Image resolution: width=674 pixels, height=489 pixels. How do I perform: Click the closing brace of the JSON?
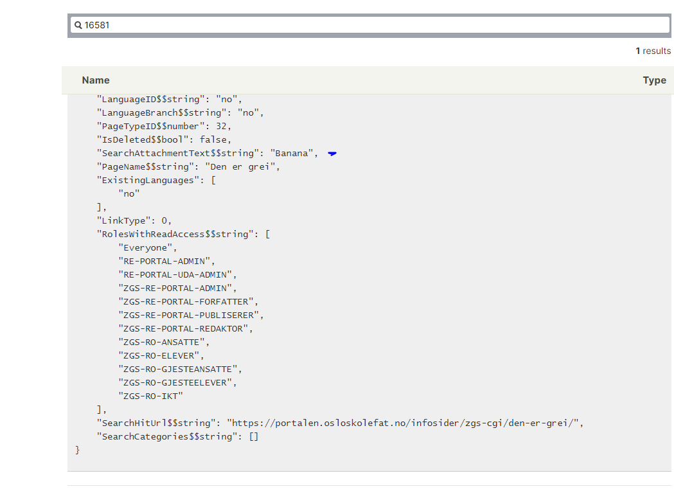click(78, 450)
